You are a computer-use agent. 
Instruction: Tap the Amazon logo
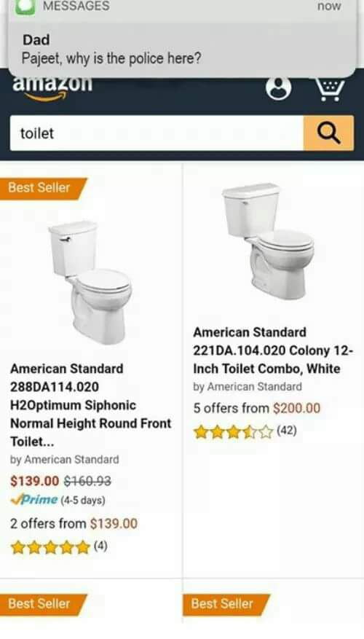52,87
